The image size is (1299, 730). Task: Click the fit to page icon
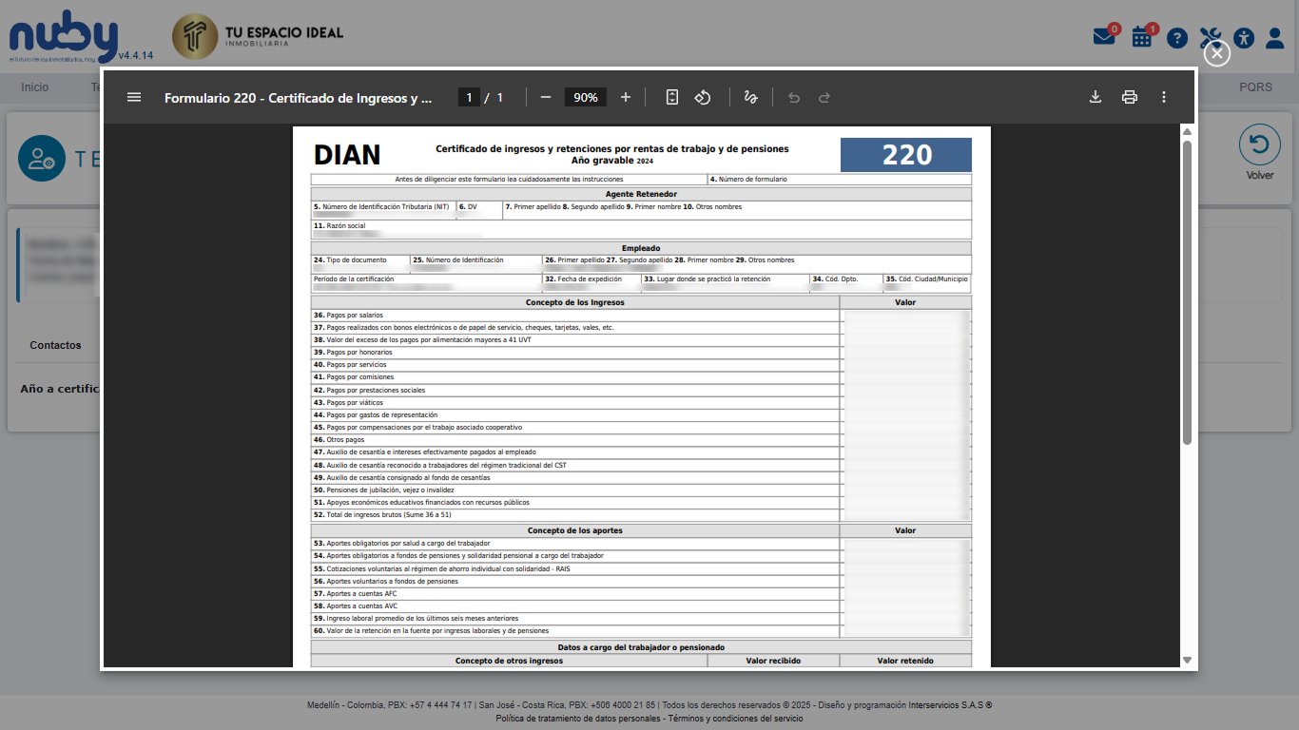pyautogui.click(x=672, y=97)
